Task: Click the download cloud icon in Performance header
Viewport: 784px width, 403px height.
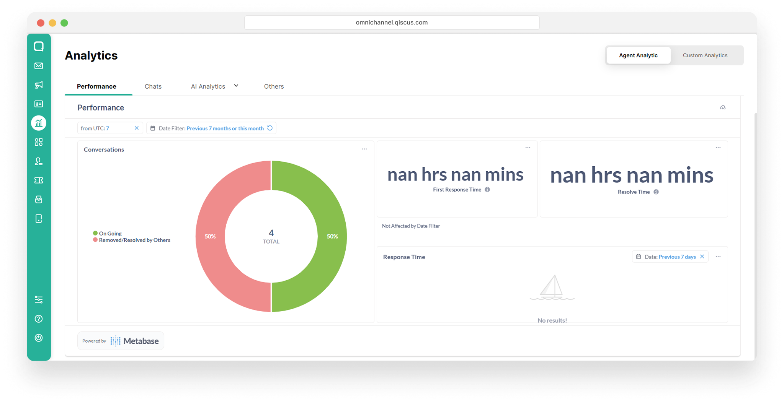Action: (x=723, y=107)
